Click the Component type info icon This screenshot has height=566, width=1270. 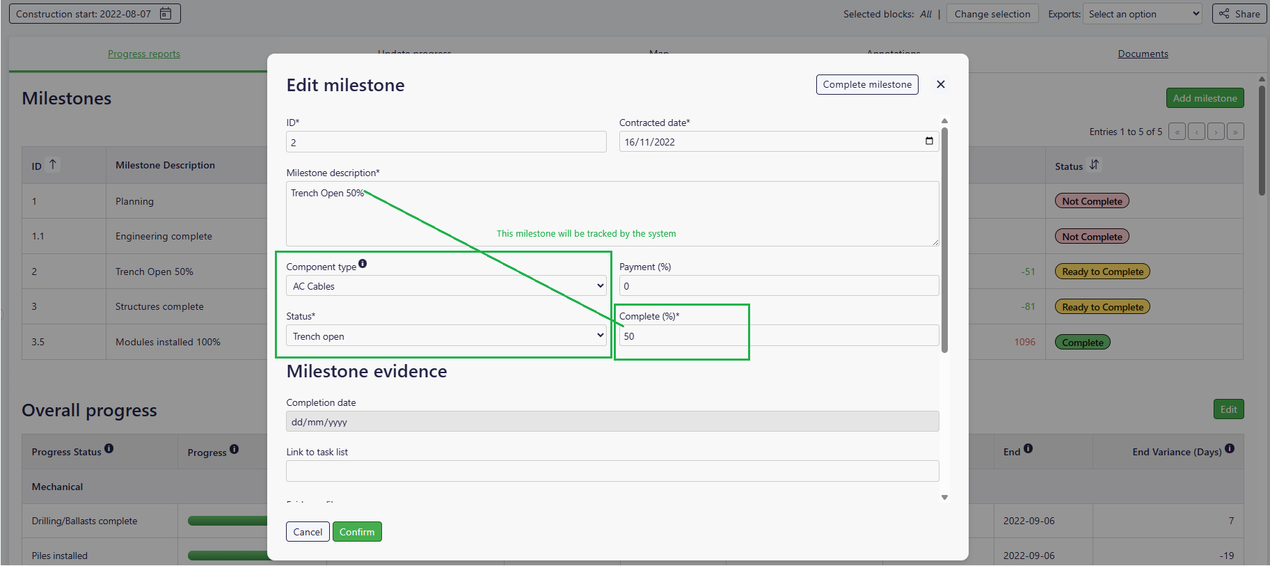click(363, 264)
